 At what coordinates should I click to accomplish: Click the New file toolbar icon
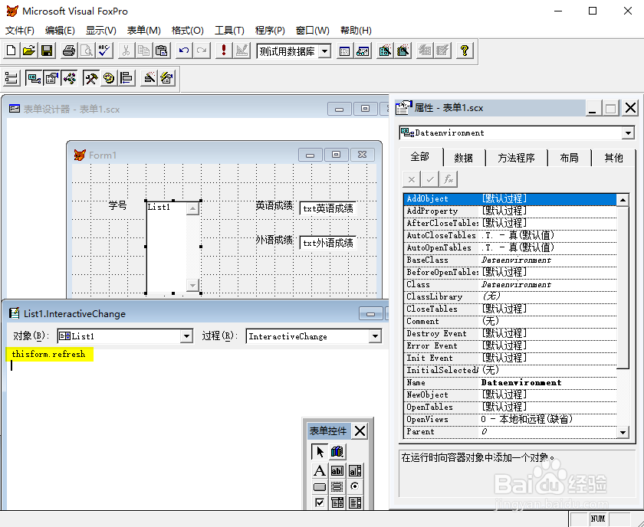point(11,51)
